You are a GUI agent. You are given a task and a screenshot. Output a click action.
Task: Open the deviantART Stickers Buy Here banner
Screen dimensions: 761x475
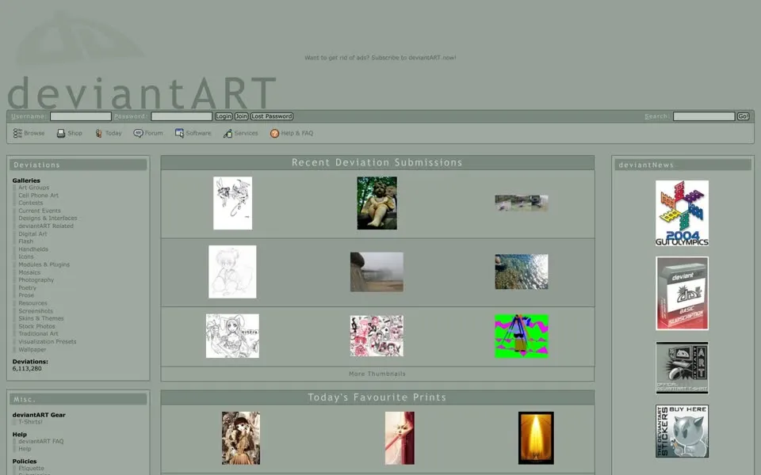[x=682, y=431]
